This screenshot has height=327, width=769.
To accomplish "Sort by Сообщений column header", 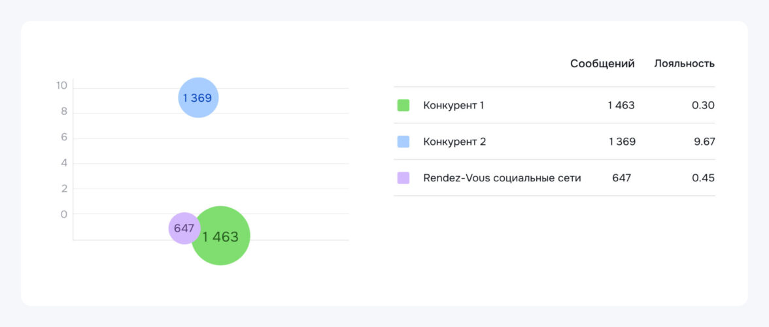I will tap(602, 64).
